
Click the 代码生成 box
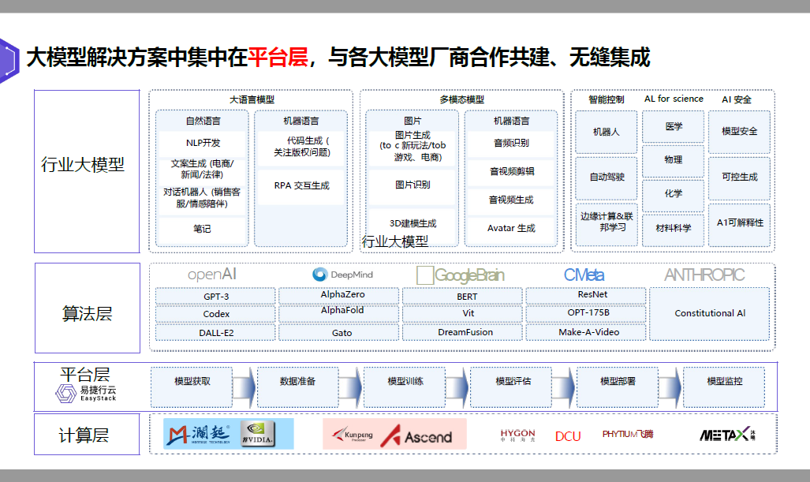pos(302,148)
